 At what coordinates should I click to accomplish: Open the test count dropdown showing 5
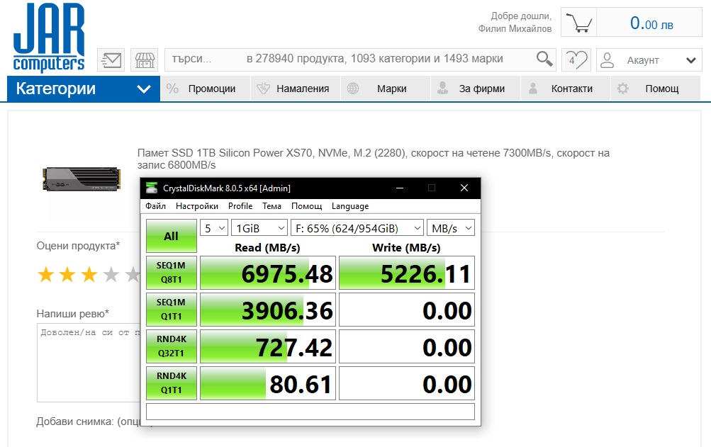point(213,228)
